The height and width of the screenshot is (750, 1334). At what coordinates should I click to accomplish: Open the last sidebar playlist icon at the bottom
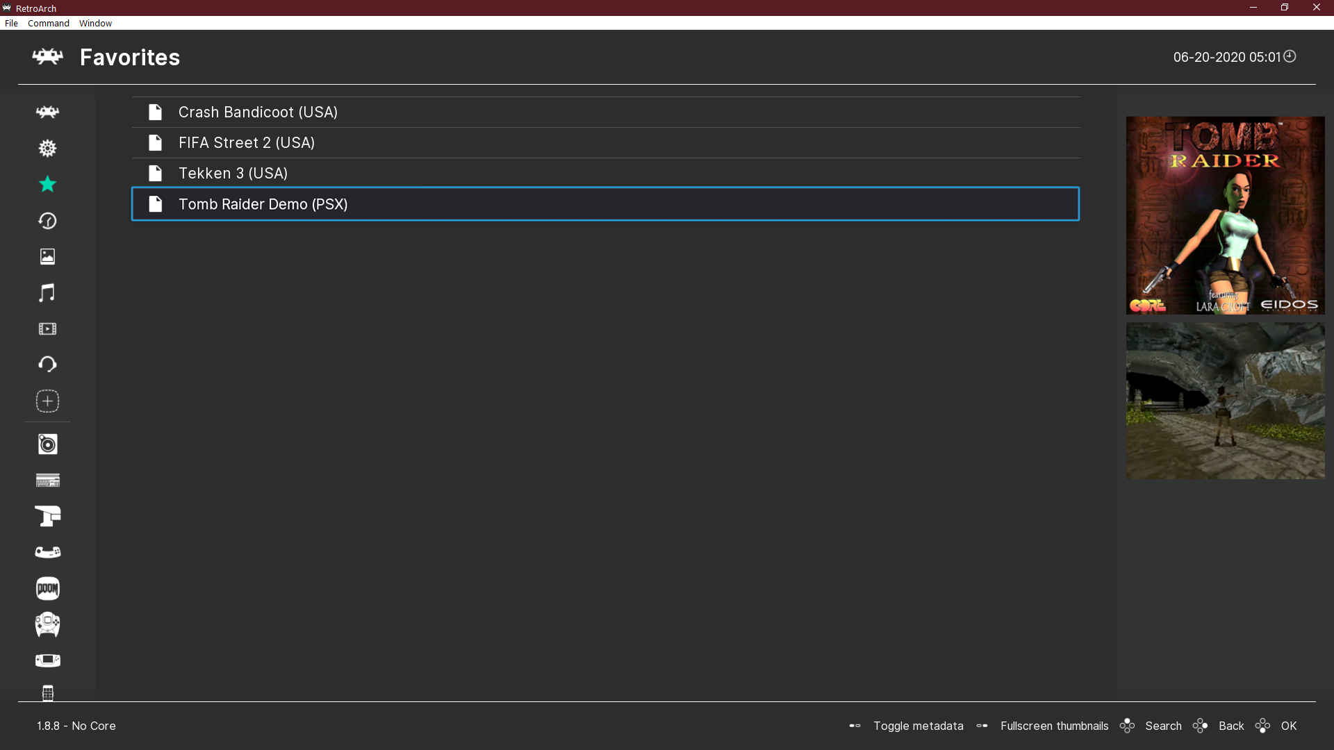click(x=47, y=692)
